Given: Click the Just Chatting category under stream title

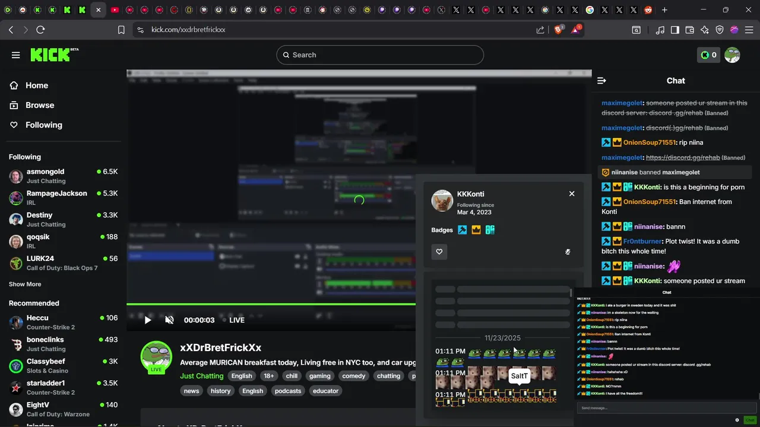Looking at the screenshot, I should [202, 376].
